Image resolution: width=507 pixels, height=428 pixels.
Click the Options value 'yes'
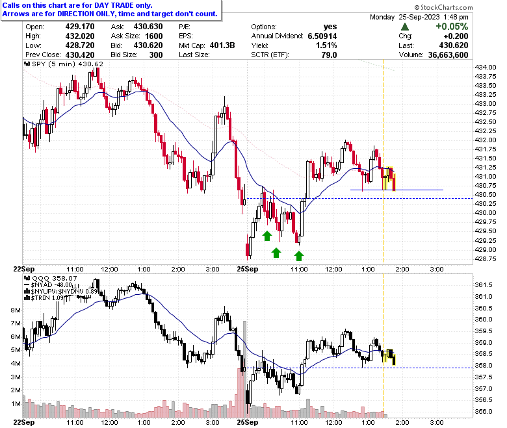(x=330, y=27)
